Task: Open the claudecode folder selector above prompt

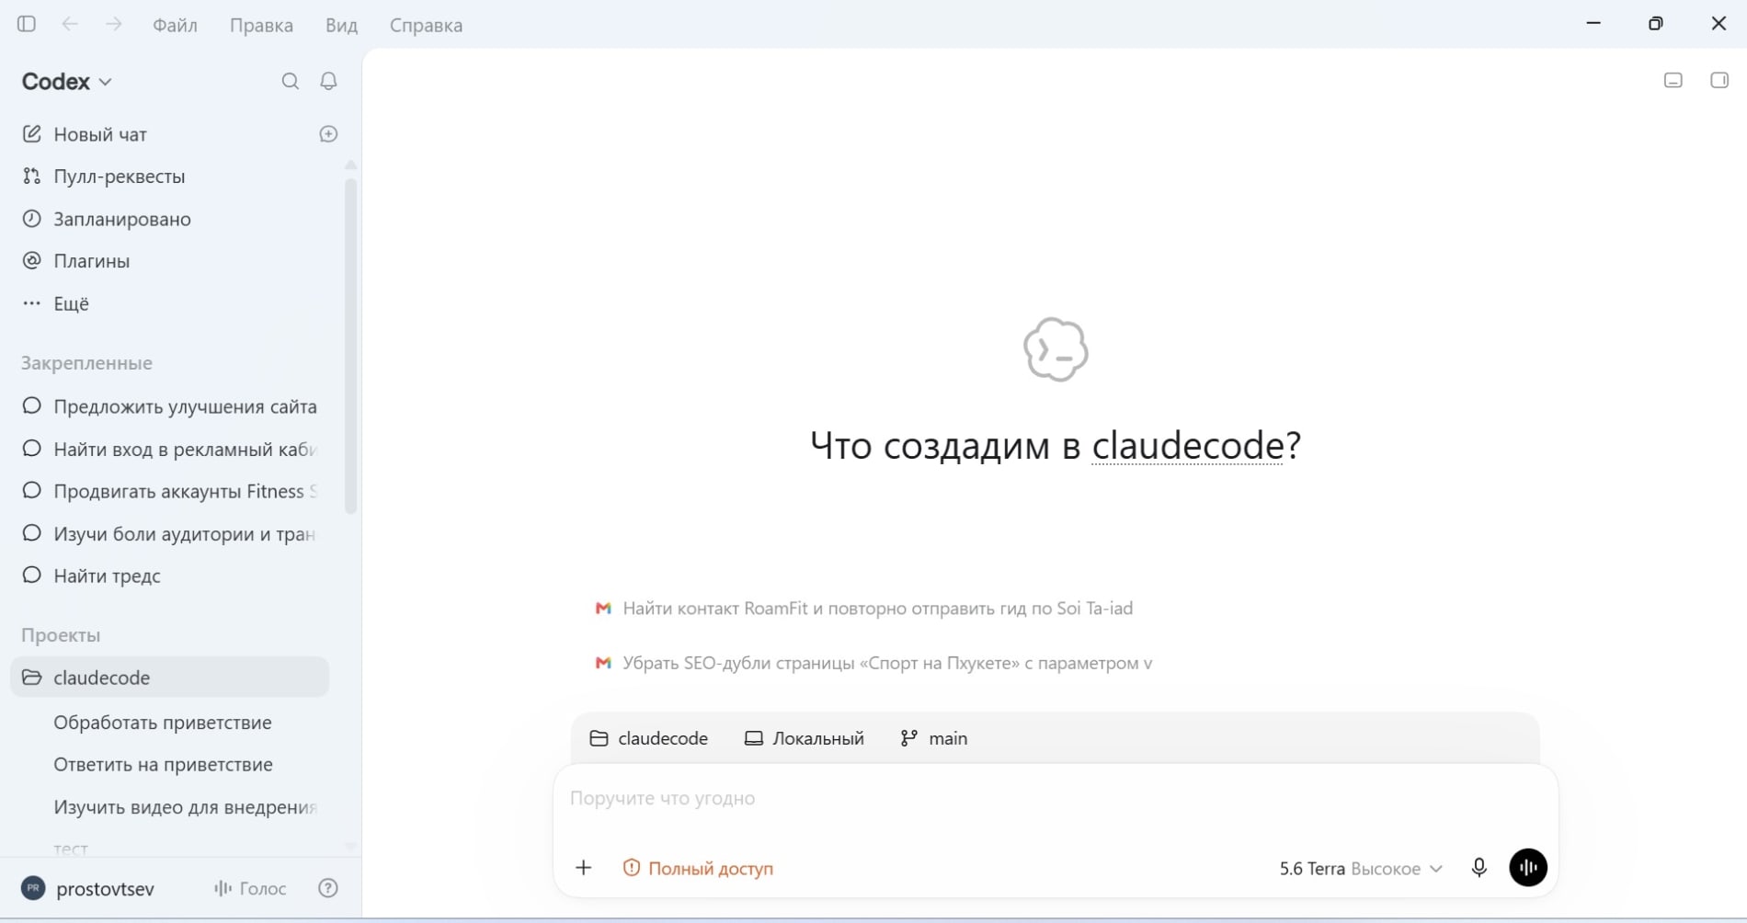Action: (x=649, y=738)
